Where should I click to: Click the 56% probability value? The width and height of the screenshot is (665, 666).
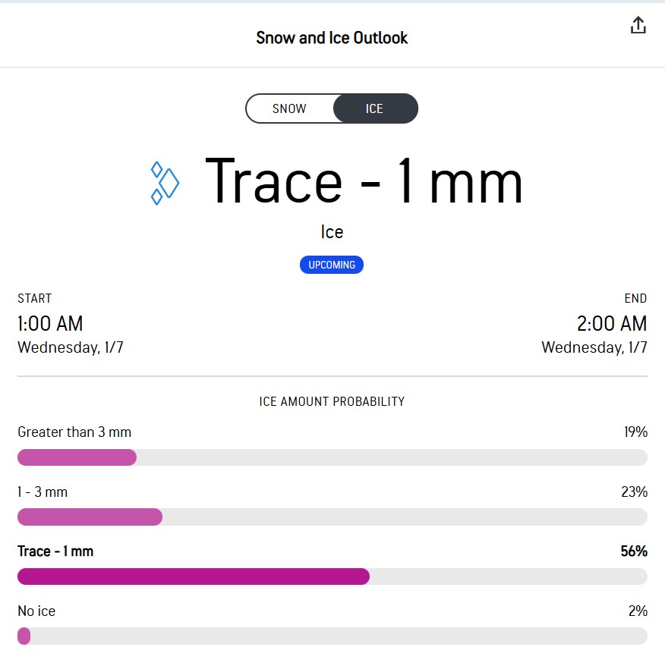tap(634, 551)
